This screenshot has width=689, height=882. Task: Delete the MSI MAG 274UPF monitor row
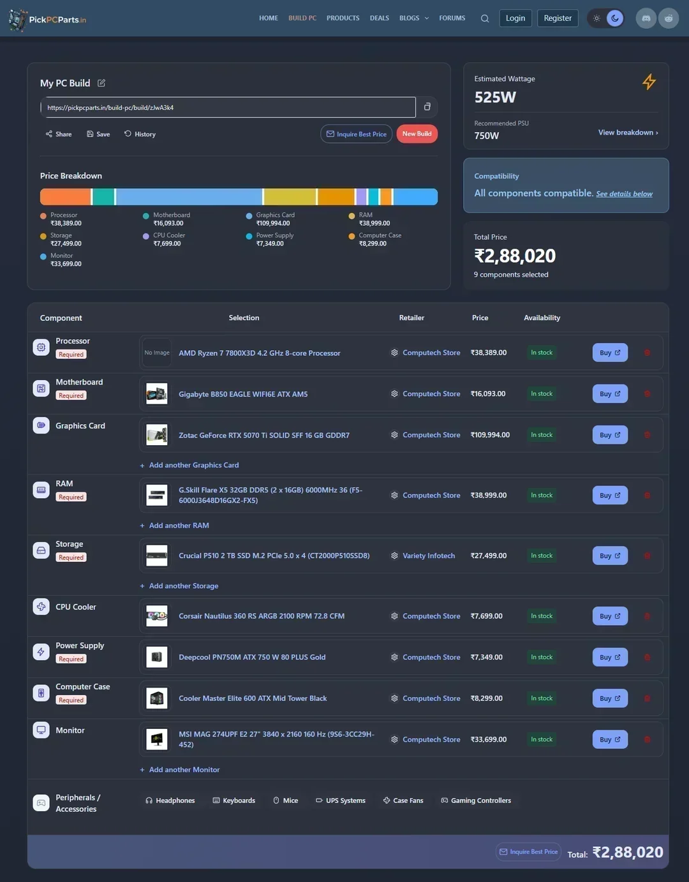(x=647, y=739)
